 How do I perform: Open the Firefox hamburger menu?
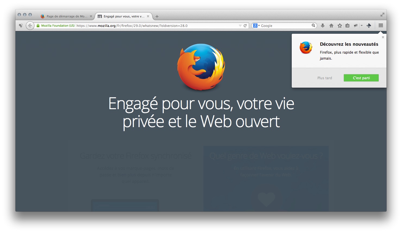tap(381, 26)
